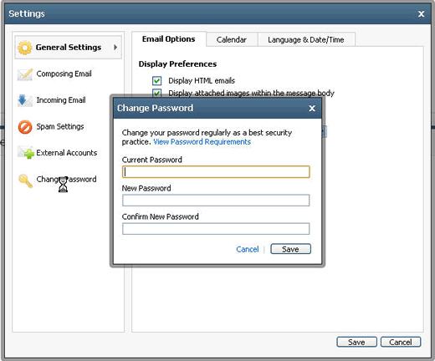Close the Settings window
The width and height of the screenshot is (435, 361).
(x=421, y=14)
